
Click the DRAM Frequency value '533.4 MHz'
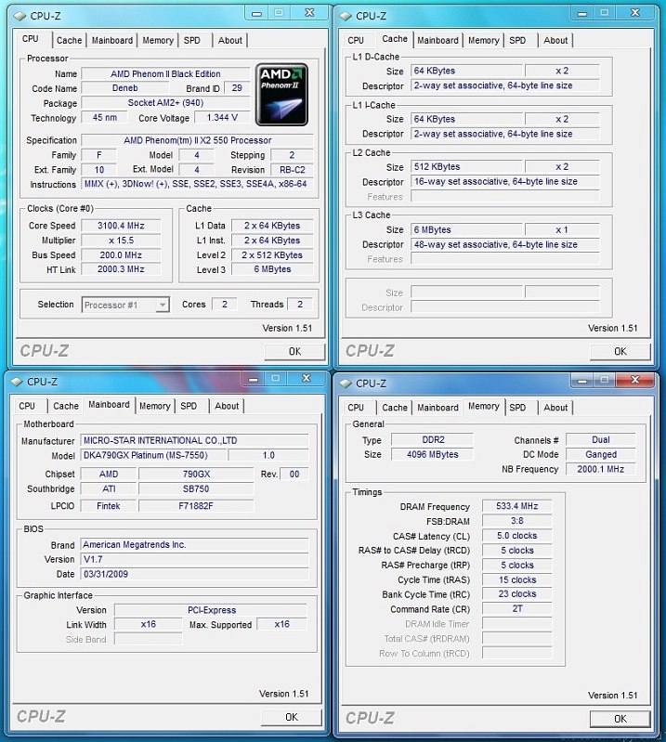point(516,506)
